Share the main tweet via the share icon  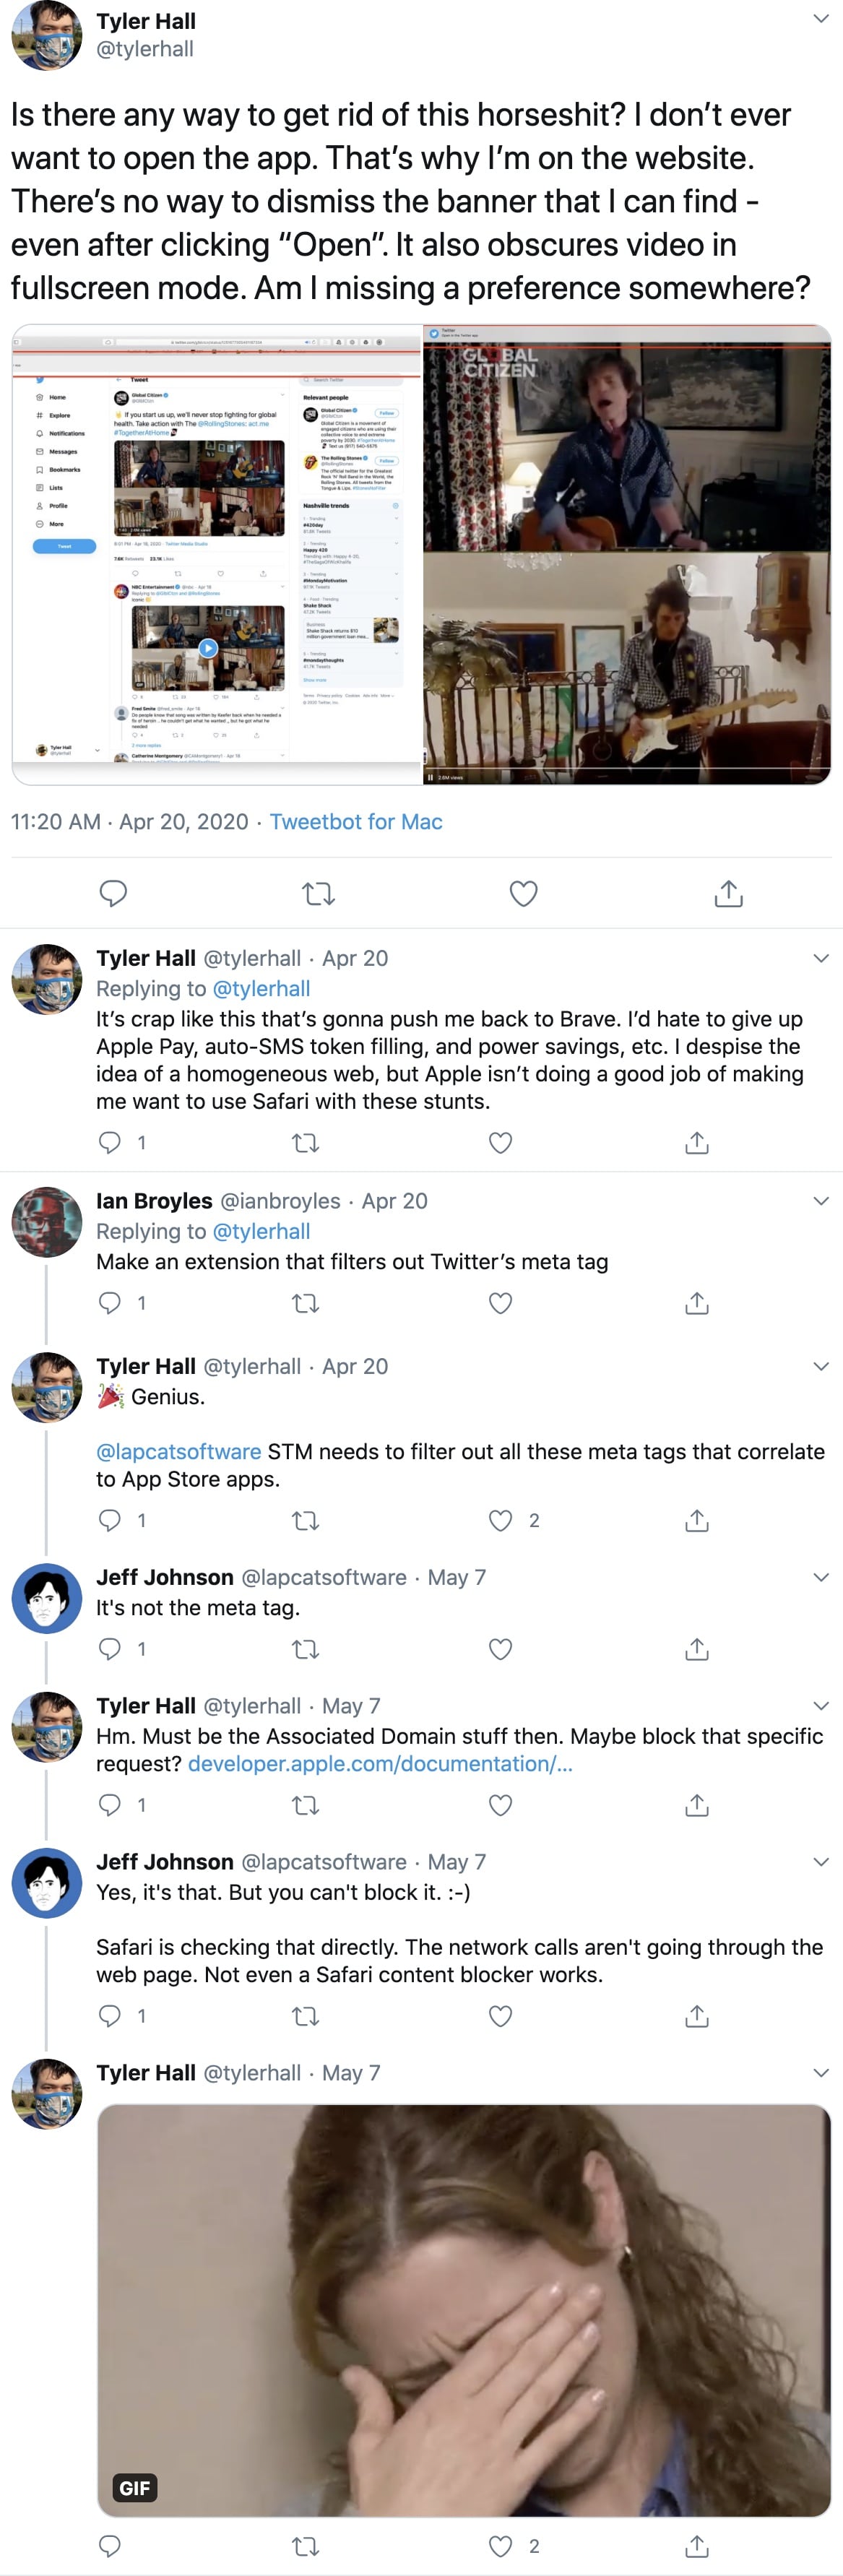729,893
